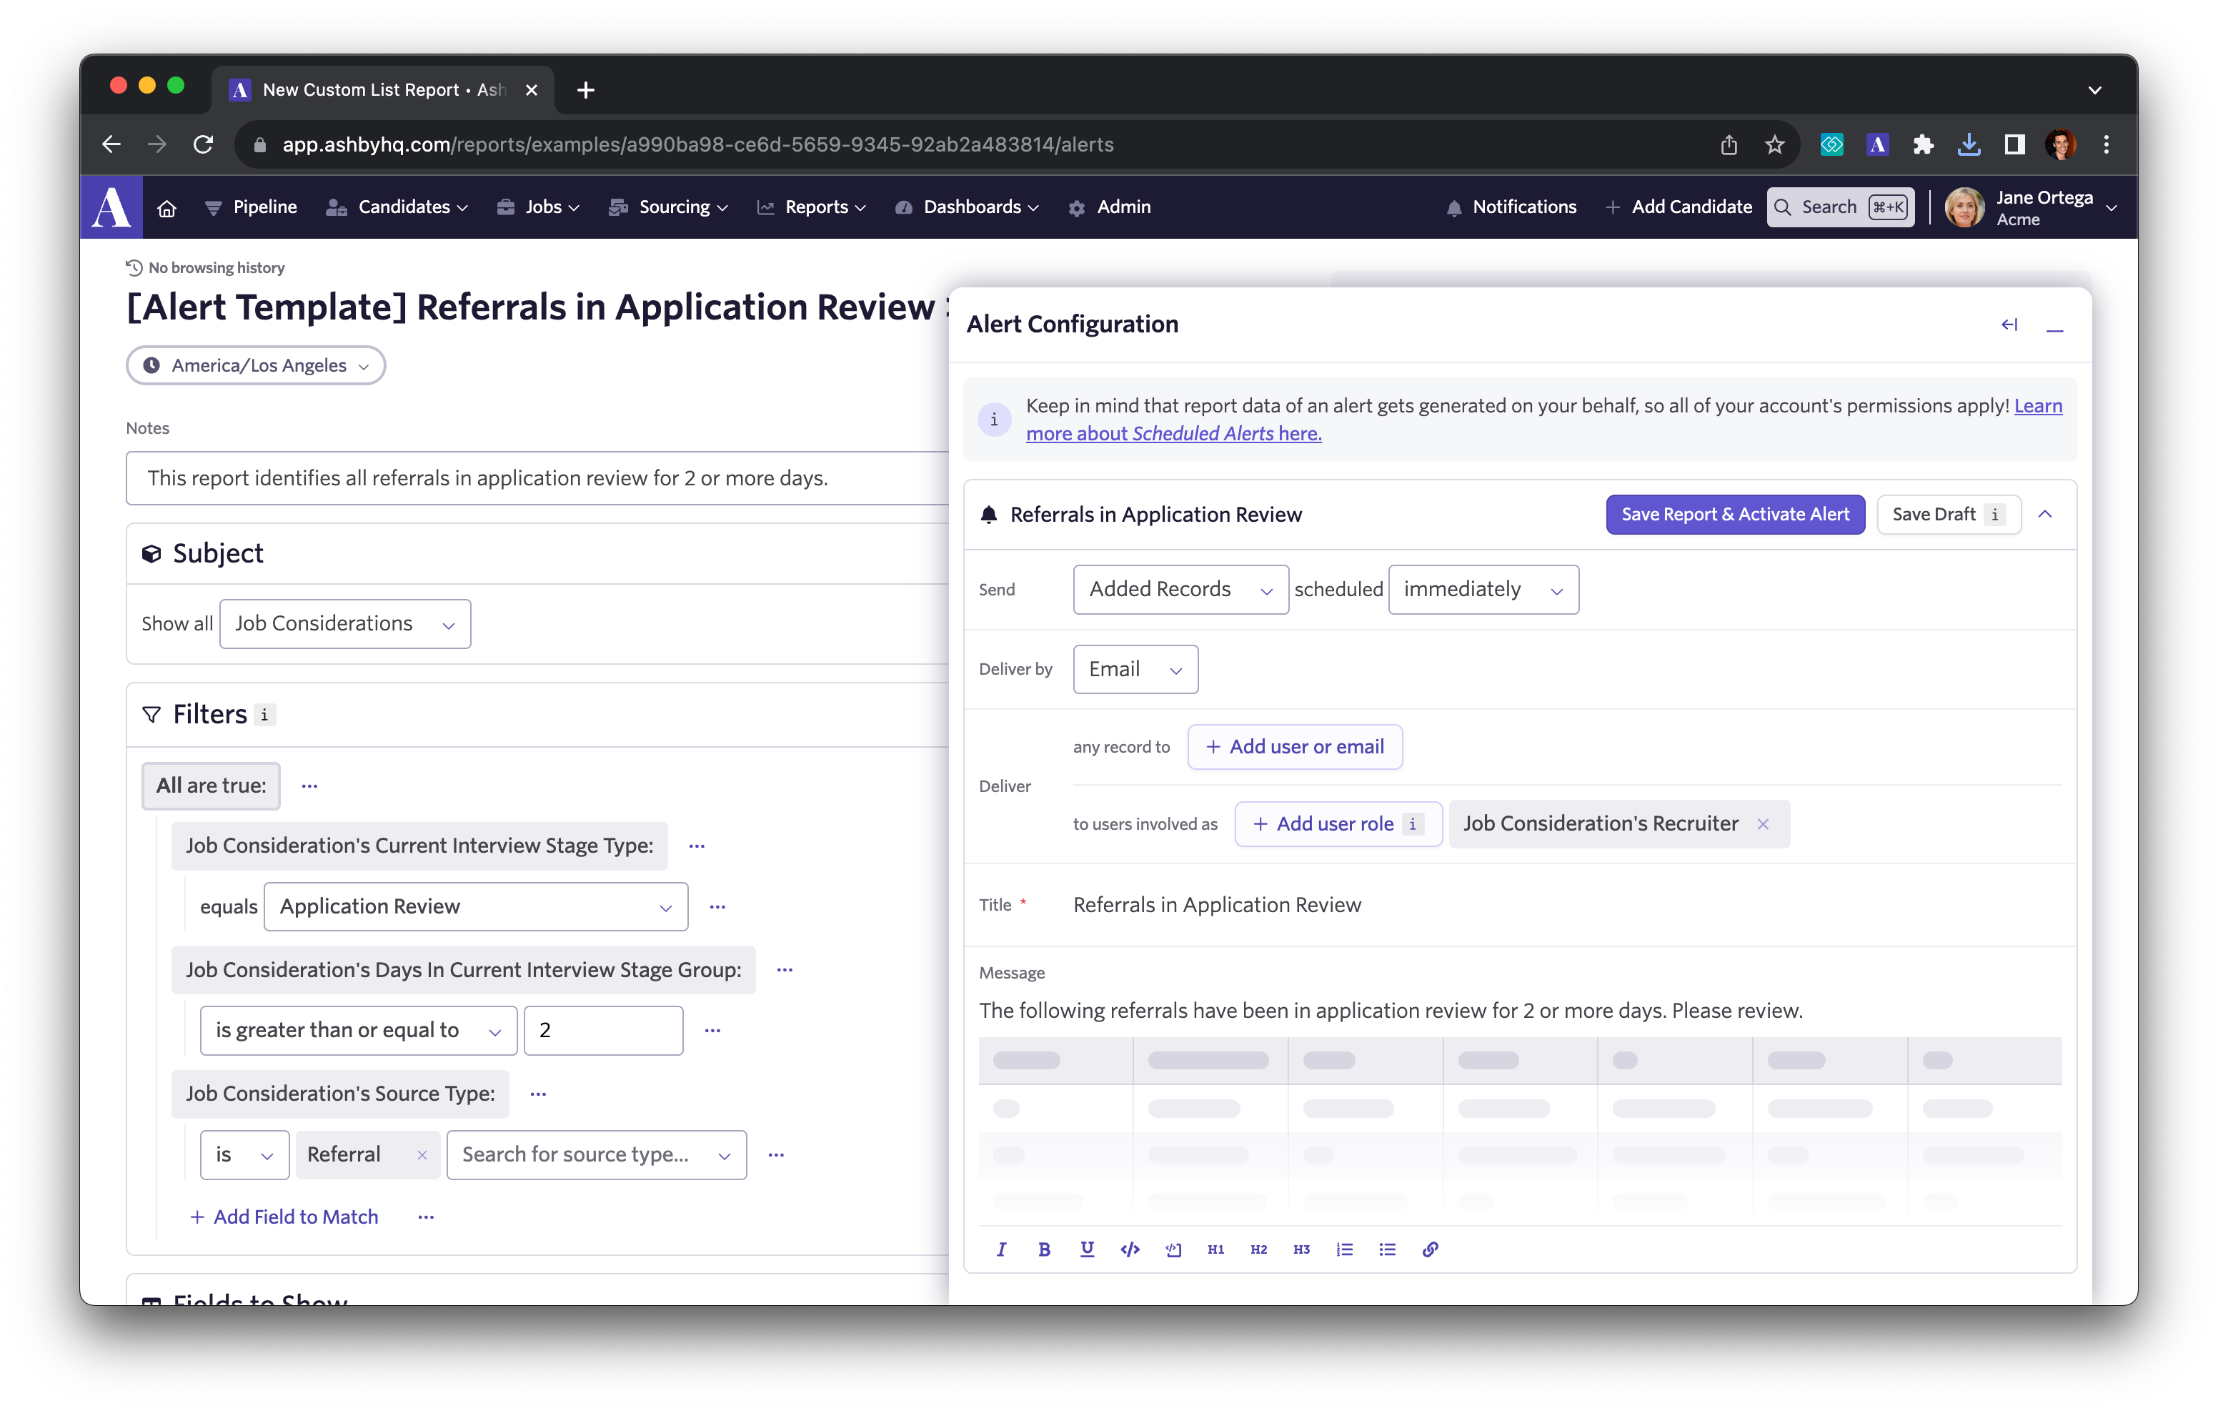Remove Job Consideration's Recruiter role

[1763, 824]
